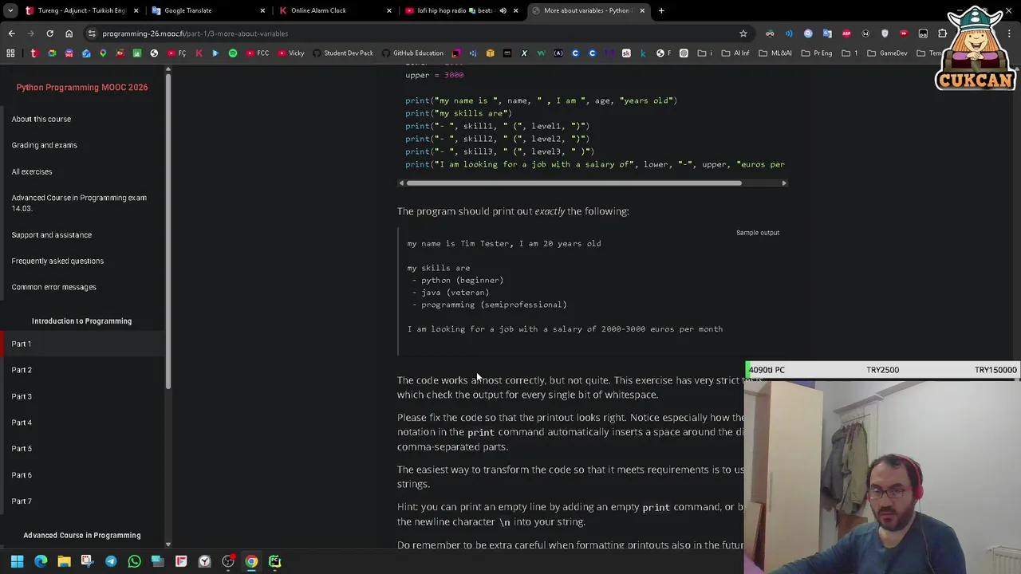This screenshot has width=1021, height=574.
Task: Open the FCC bookmark
Action: pyautogui.click(x=258, y=53)
